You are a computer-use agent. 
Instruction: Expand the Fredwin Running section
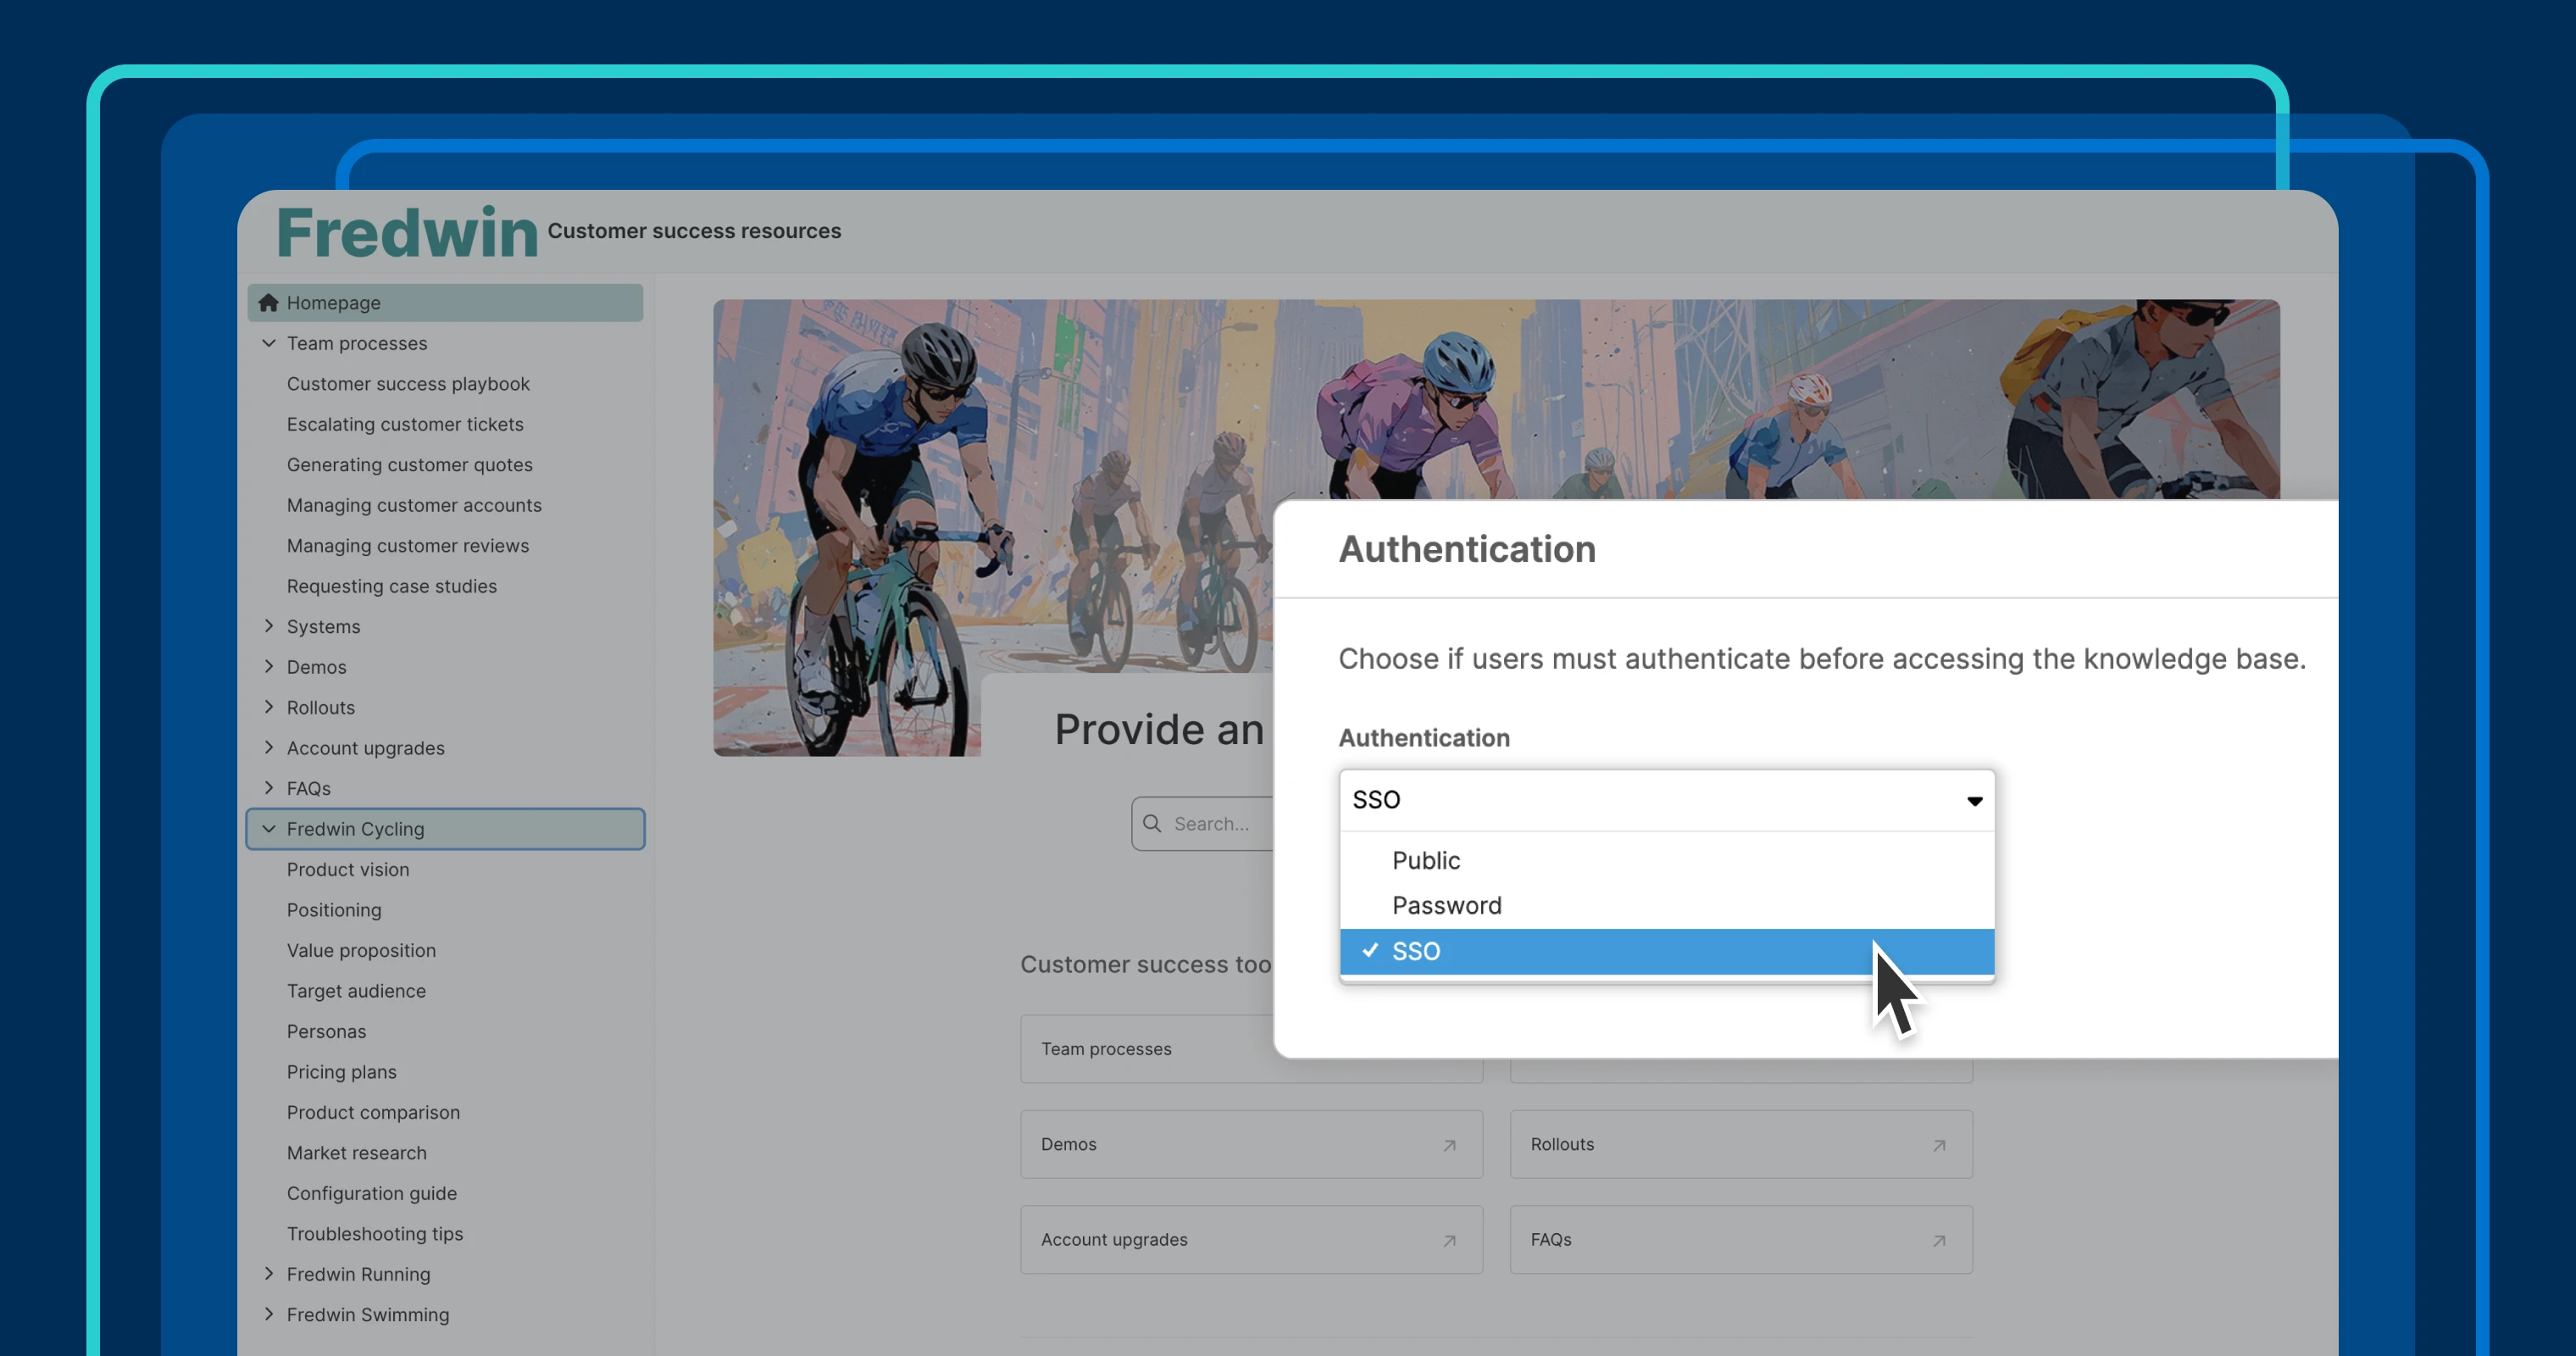pyautogui.click(x=269, y=1274)
